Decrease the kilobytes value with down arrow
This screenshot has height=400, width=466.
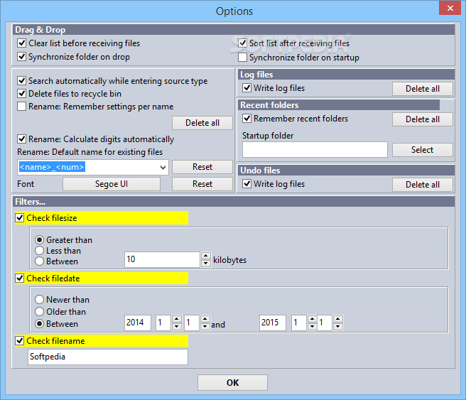pos(206,264)
